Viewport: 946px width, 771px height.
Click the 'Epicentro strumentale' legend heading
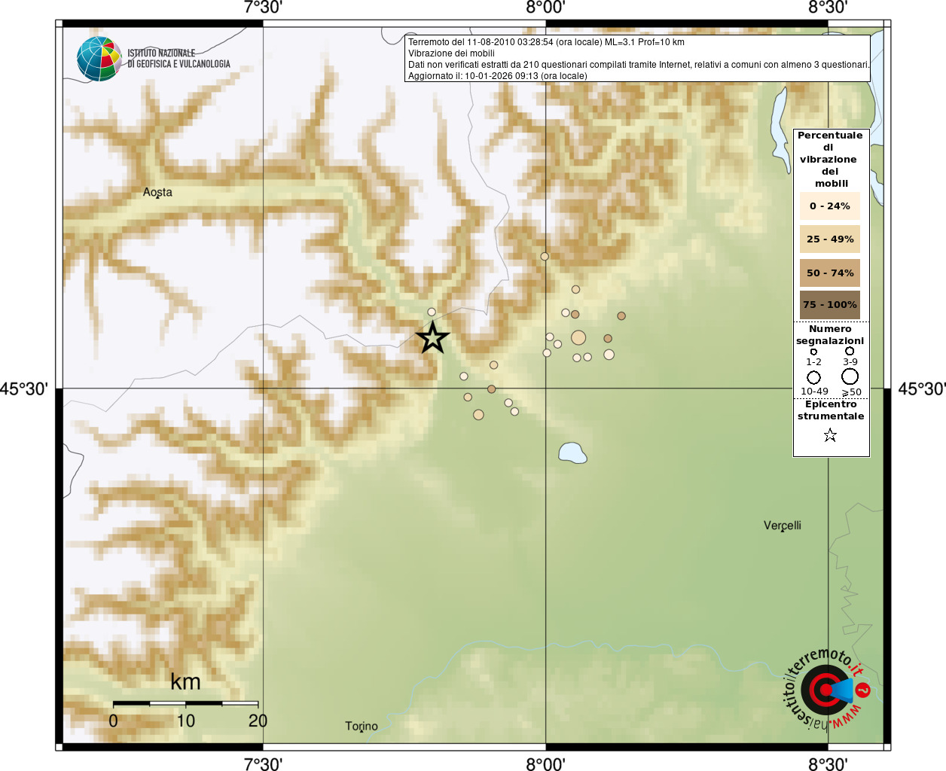[x=831, y=410]
